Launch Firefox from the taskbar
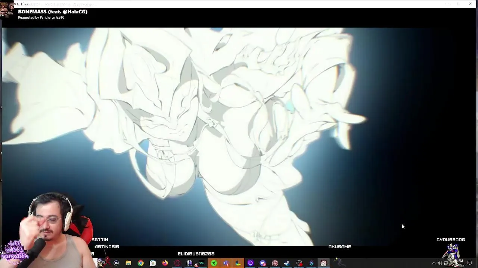Image resolution: width=478 pixels, height=268 pixels. pyautogui.click(x=165, y=263)
